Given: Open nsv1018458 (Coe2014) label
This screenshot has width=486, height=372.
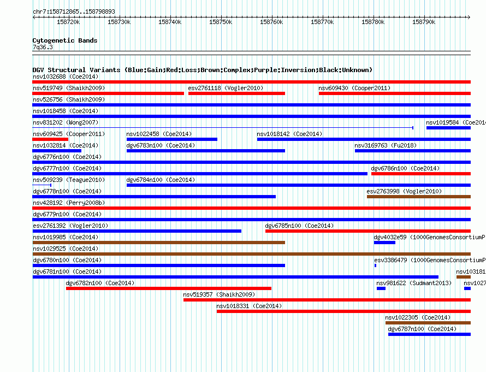Looking at the screenshot, I should 66,111.
